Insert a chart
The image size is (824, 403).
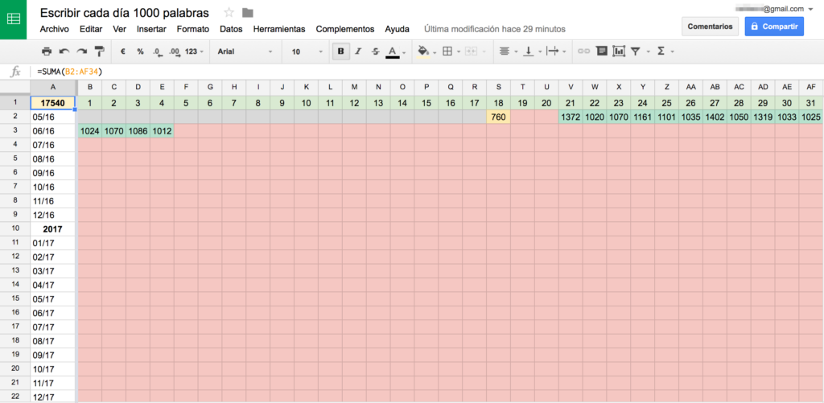(x=619, y=51)
